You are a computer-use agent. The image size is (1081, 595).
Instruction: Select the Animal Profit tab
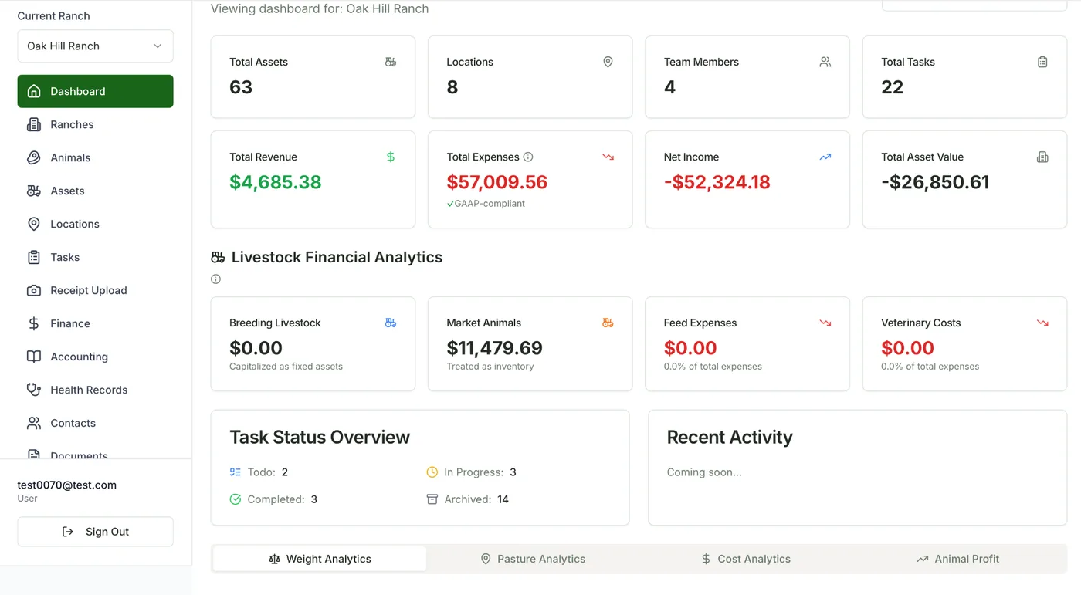957,559
